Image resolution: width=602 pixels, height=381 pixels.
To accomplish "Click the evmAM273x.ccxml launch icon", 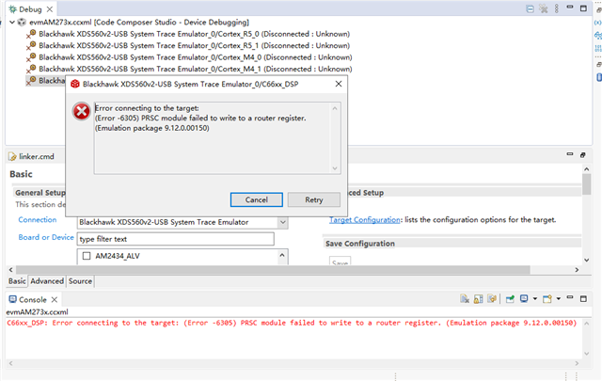I will (x=22, y=23).
